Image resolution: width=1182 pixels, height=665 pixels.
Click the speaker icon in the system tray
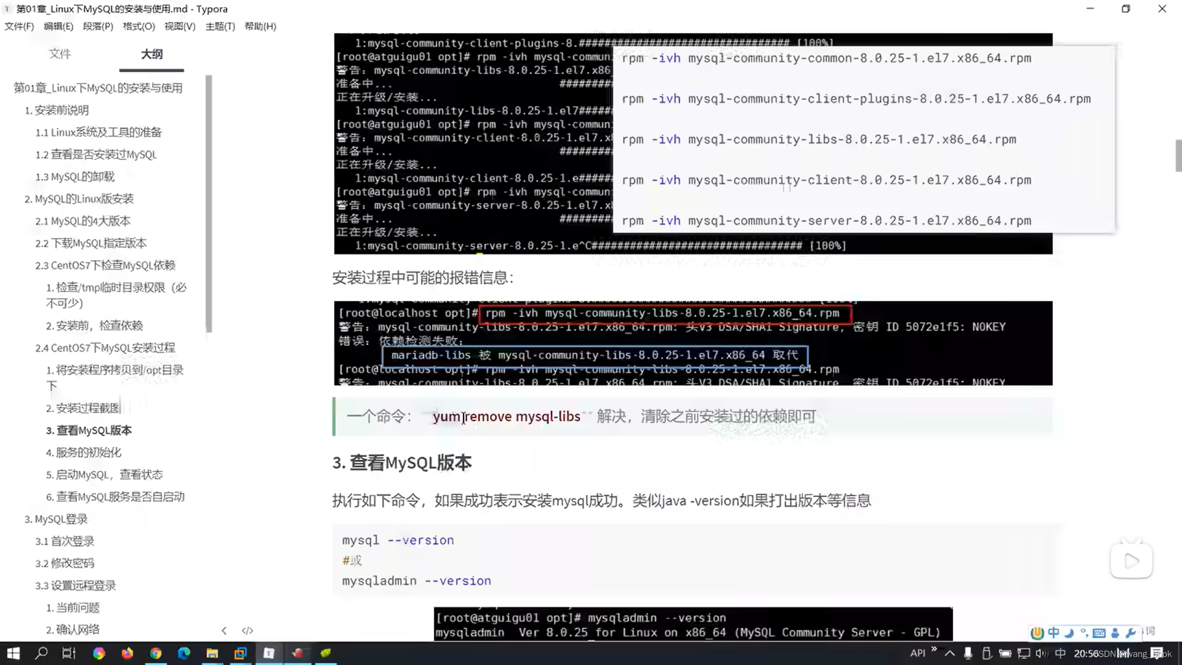pos(1040,654)
